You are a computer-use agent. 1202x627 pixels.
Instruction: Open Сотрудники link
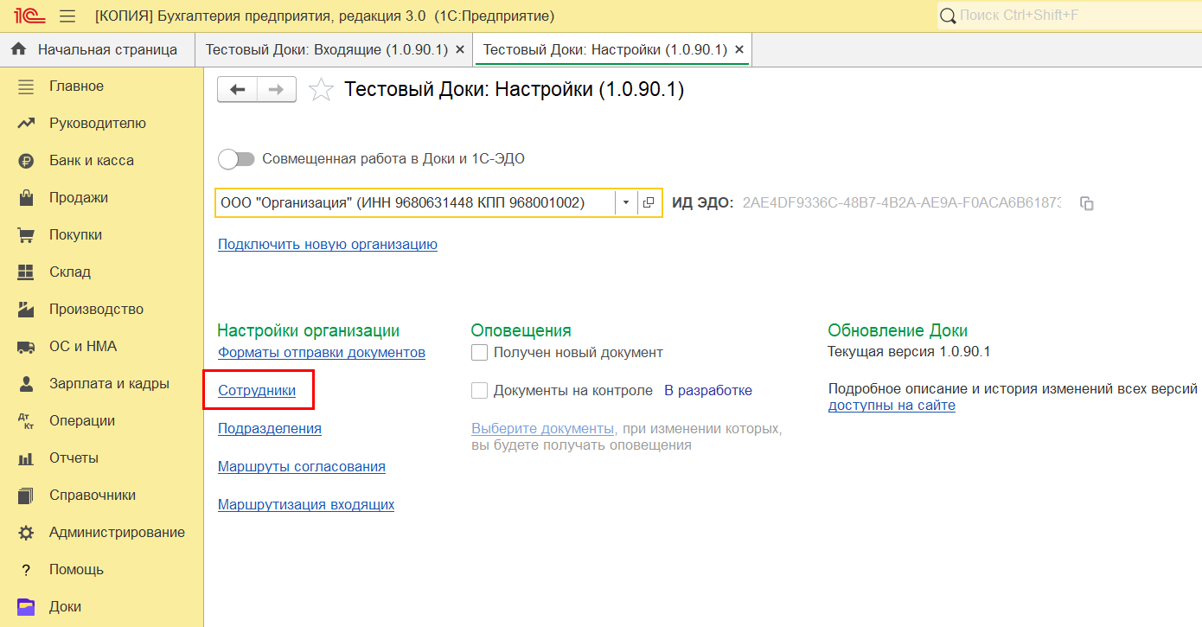coord(257,391)
